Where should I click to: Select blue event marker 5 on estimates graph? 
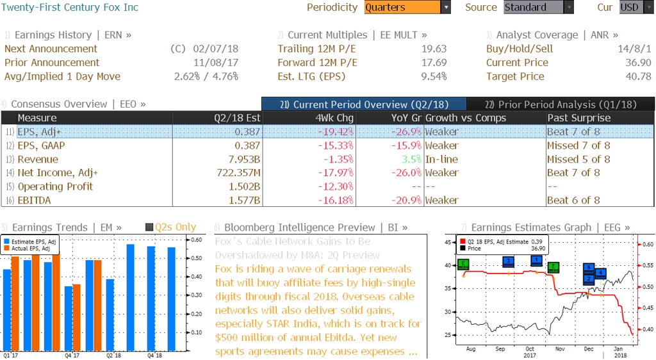(x=589, y=268)
